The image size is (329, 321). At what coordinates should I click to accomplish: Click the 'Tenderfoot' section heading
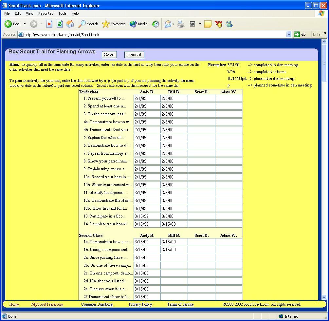(x=88, y=92)
